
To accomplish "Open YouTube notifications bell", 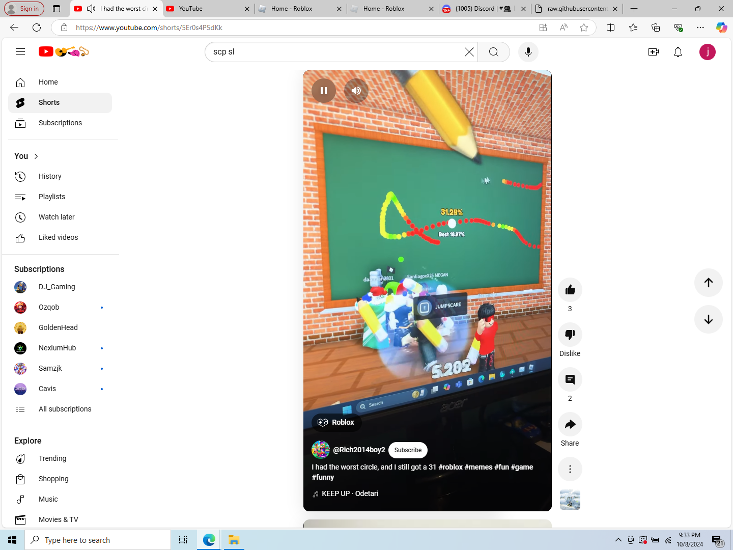I will [678, 52].
